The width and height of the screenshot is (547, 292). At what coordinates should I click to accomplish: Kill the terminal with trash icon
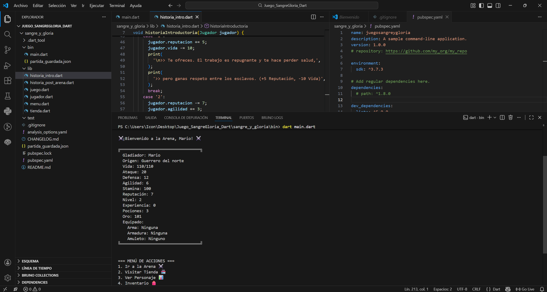[510, 117]
